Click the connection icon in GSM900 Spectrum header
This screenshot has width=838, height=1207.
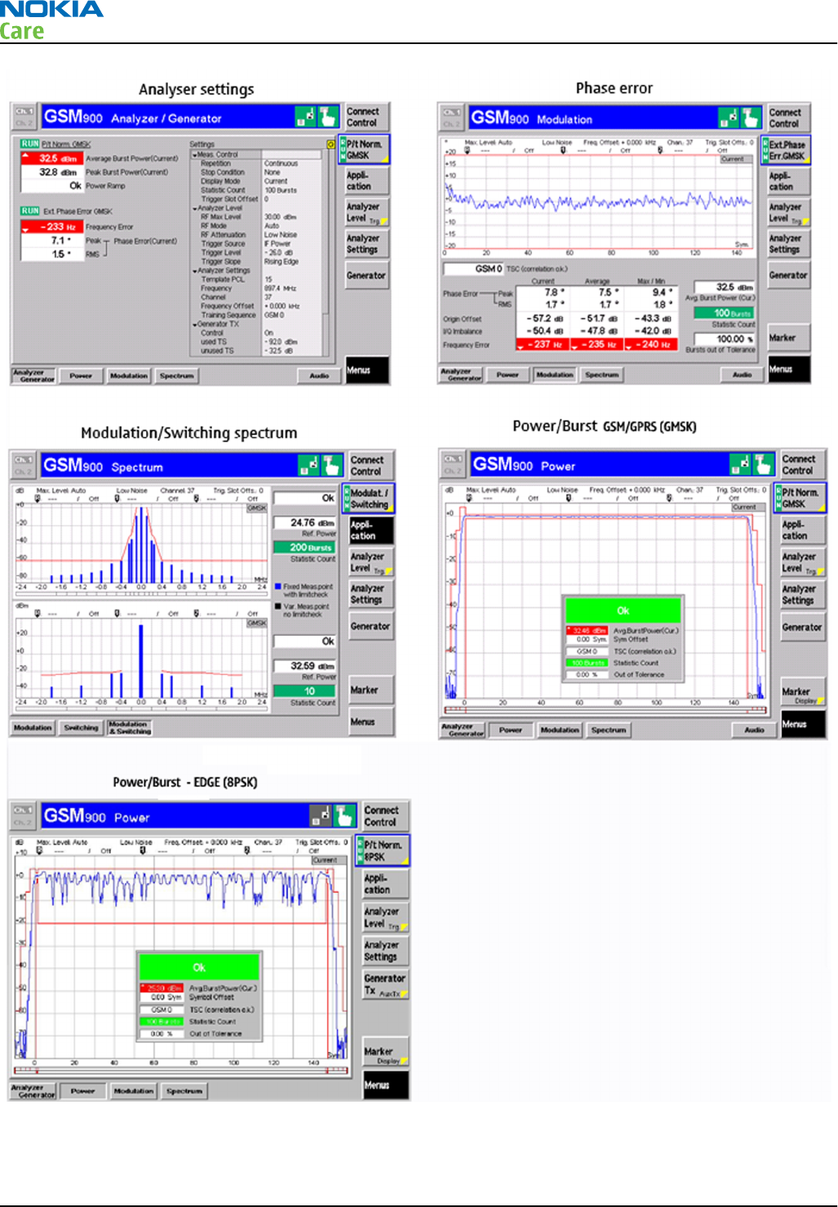coord(309,465)
